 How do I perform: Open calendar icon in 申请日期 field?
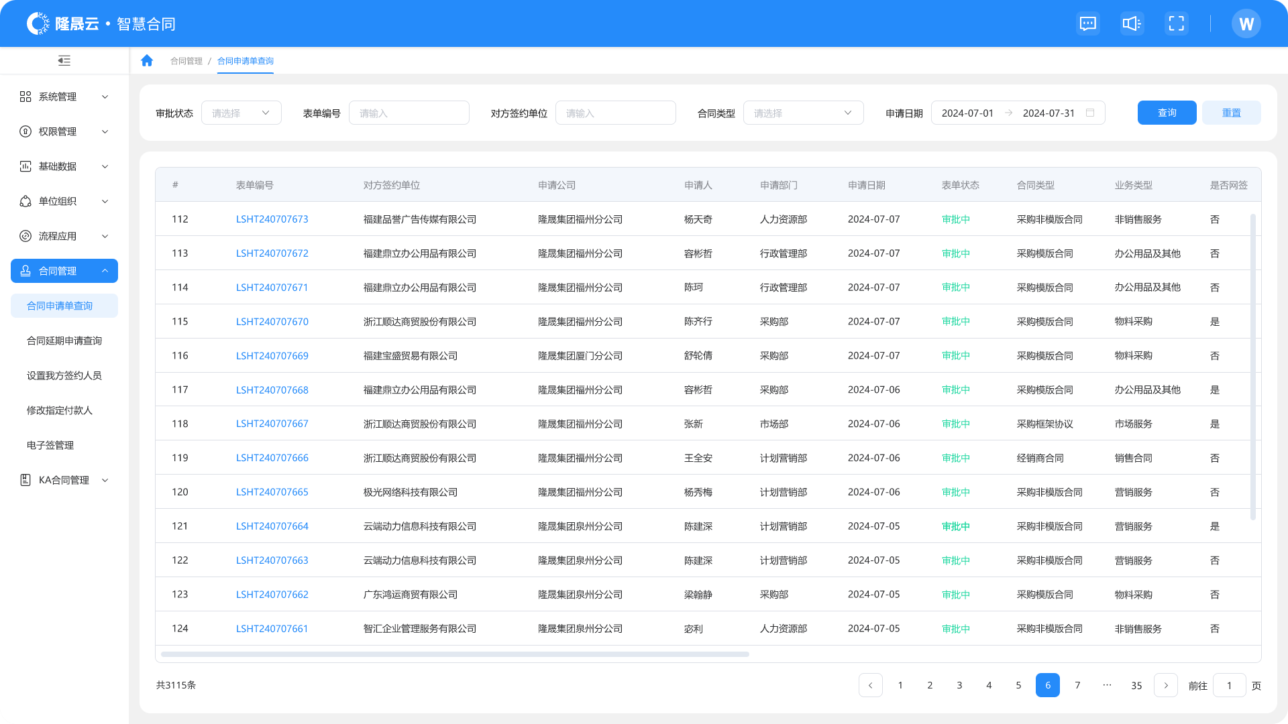pyautogui.click(x=1090, y=113)
